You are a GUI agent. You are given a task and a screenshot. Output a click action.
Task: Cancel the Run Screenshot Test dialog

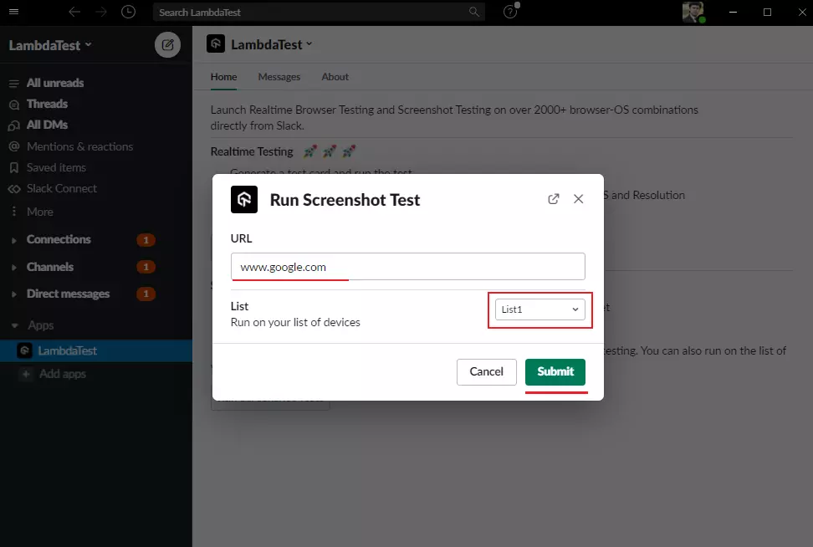click(x=486, y=372)
